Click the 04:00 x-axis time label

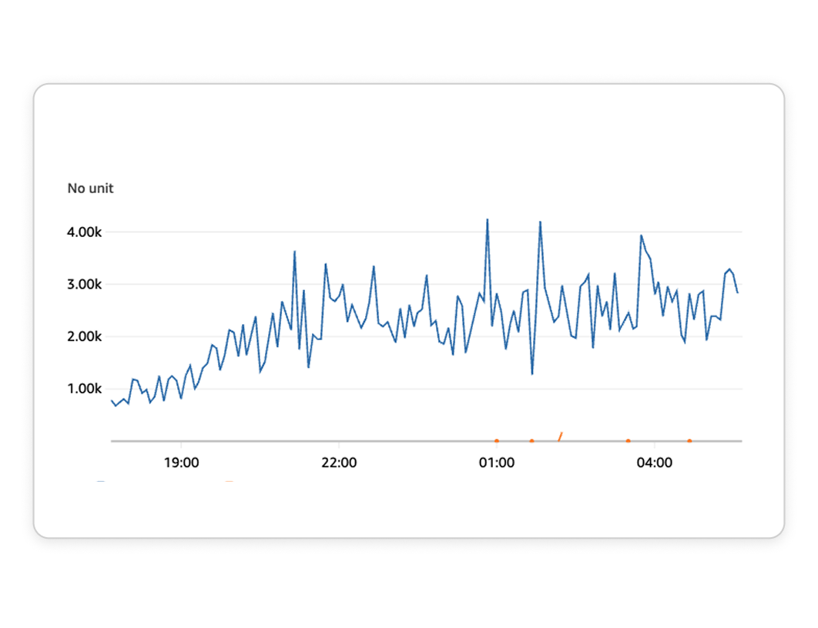pyautogui.click(x=655, y=463)
